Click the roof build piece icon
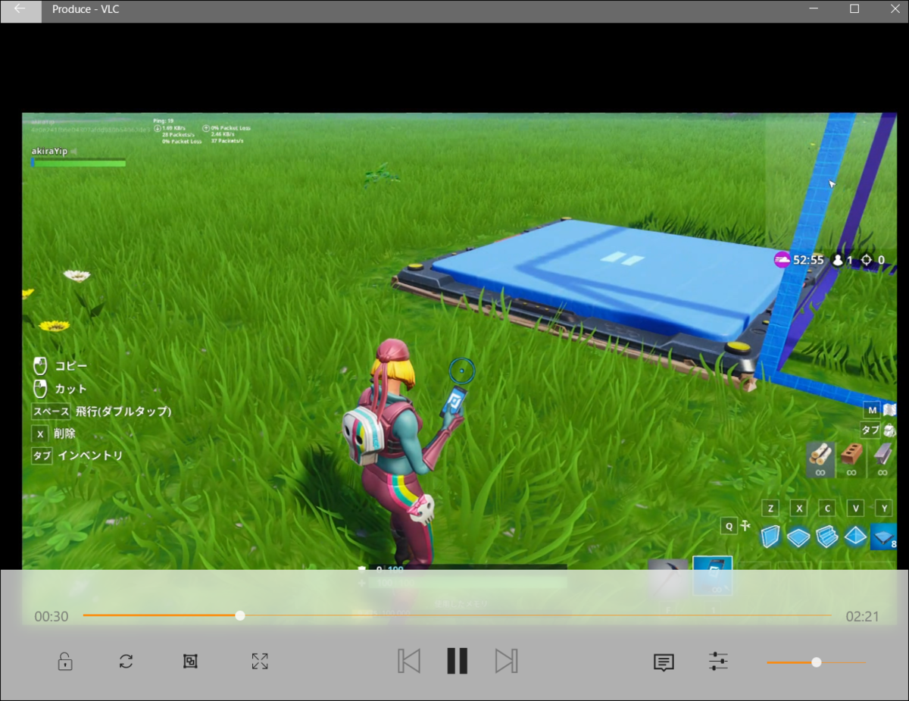Image resolution: width=909 pixels, height=701 pixels. [x=855, y=537]
